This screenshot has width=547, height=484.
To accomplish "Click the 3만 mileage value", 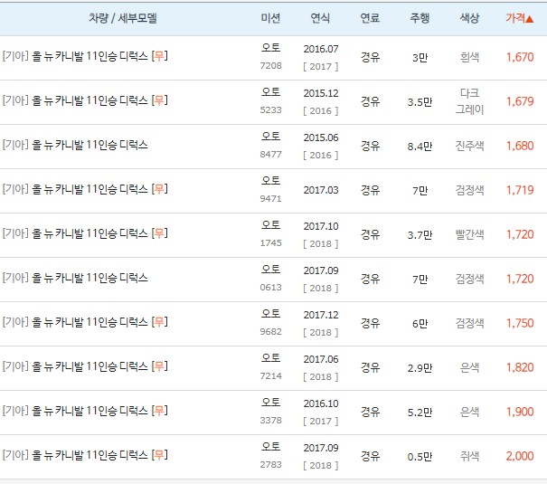I will [420, 58].
